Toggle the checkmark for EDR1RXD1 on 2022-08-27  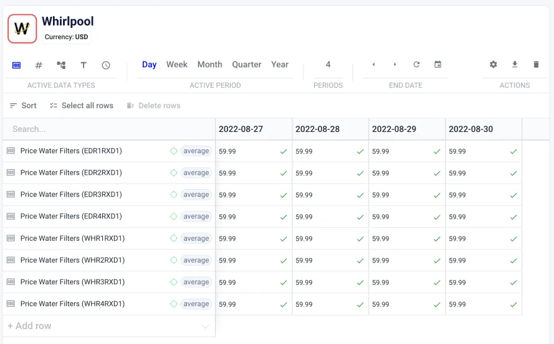[284, 152]
